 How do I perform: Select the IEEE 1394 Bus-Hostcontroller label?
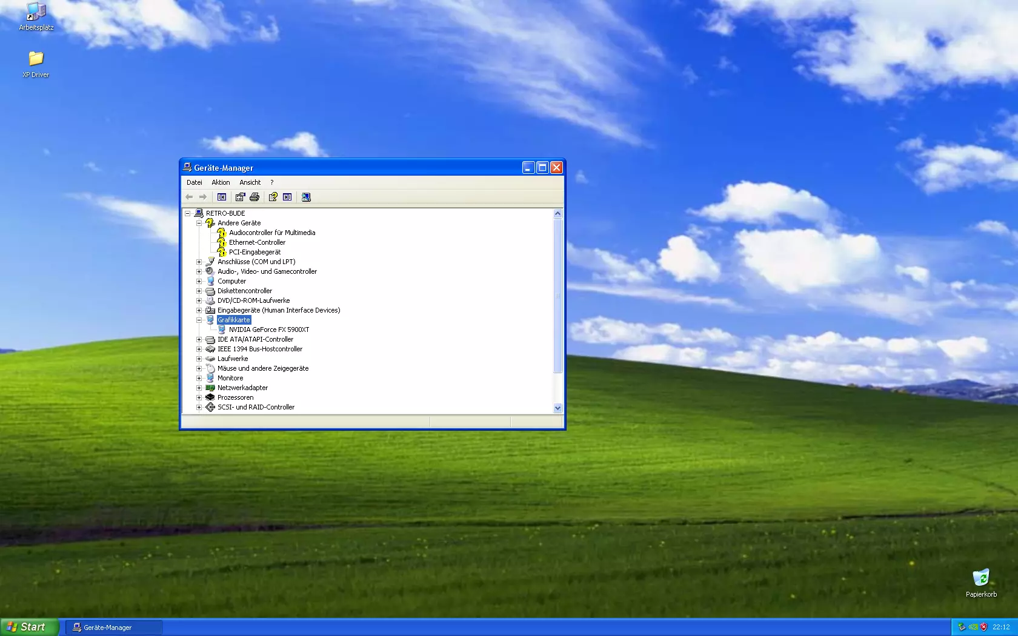[x=260, y=349]
